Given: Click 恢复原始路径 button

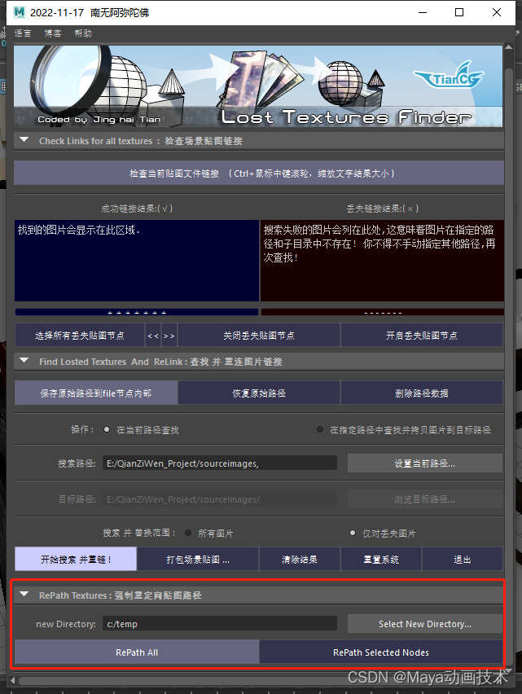Looking at the screenshot, I should 259,393.
